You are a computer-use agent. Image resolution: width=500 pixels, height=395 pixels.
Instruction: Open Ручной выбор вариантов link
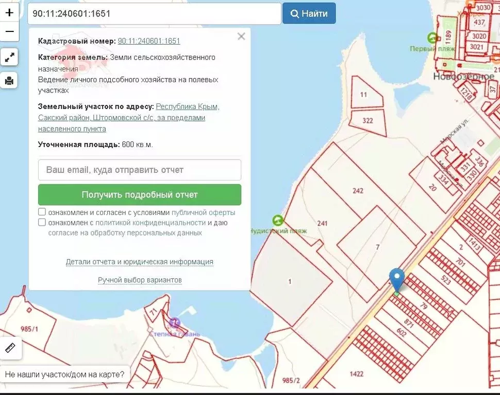coord(140,280)
